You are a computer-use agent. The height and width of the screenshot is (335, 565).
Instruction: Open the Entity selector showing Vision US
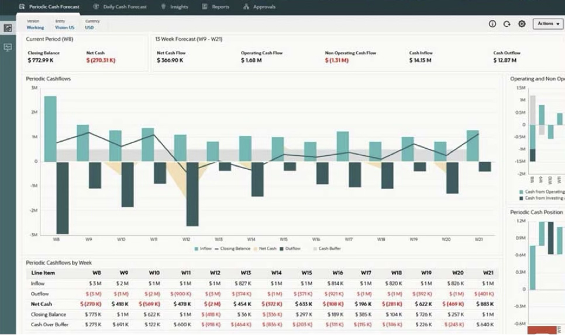[x=64, y=27]
